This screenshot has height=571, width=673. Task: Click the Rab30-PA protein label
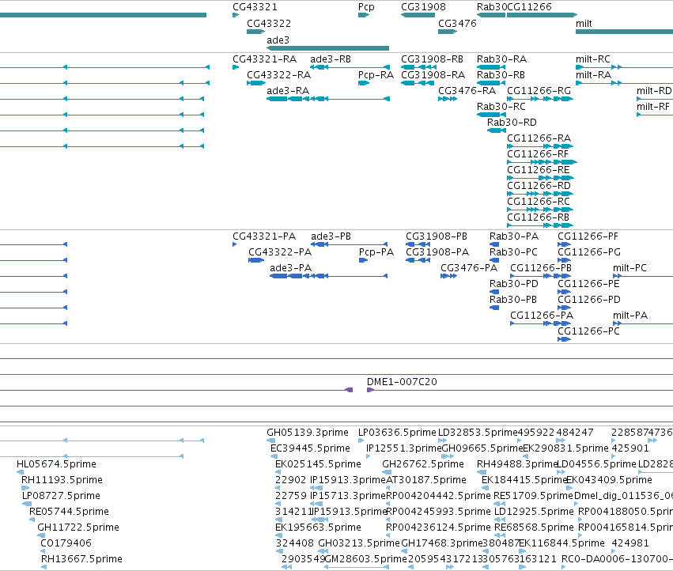pyautogui.click(x=514, y=236)
